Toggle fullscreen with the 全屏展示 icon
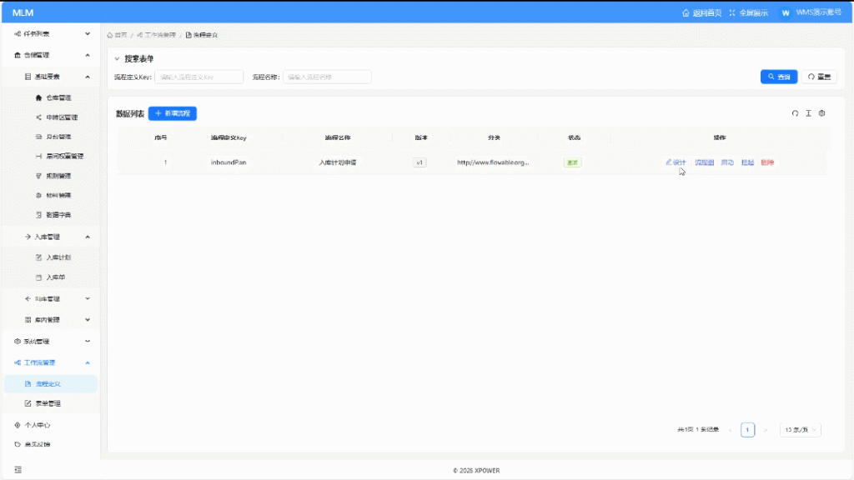This screenshot has height=480, width=854. [732, 13]
